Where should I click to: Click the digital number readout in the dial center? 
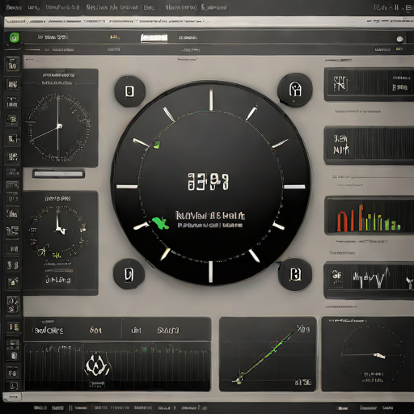point(208,182)
